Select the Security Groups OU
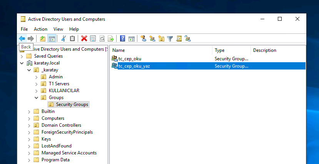 72,104
